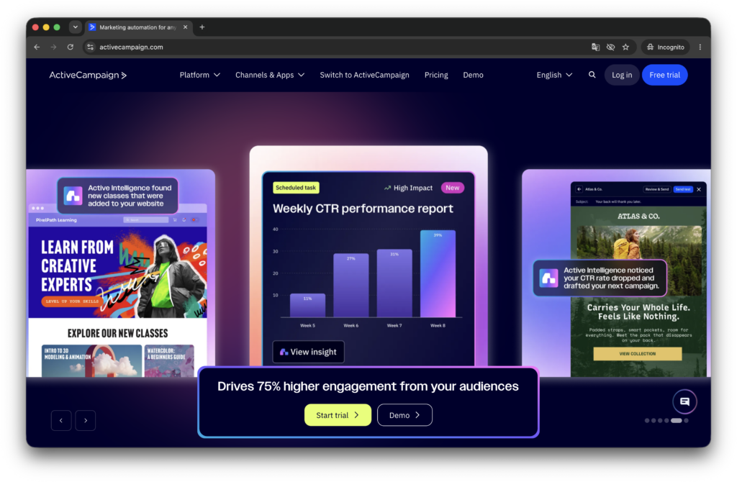Viewport: 737px width, 482px height.
Task: Go to the Pricing page
Action: click(436, 75)
